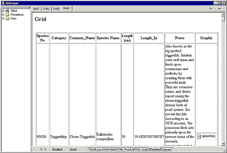Screen dimensions: 227x153
Task: Click the broken (GRAPHIC) image icon
Action: pos(199,136)
